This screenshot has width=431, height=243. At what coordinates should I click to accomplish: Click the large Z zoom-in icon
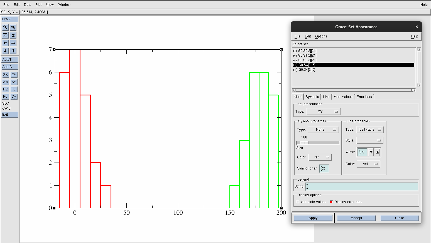[x=5, y=35]
